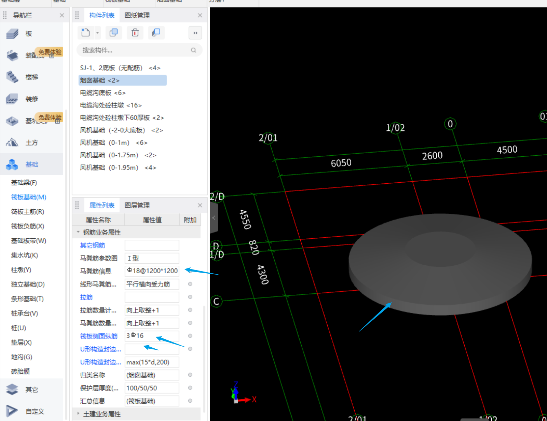
Task: Click the 平行横向受力筋 value cell
Action: coord(152,284)
